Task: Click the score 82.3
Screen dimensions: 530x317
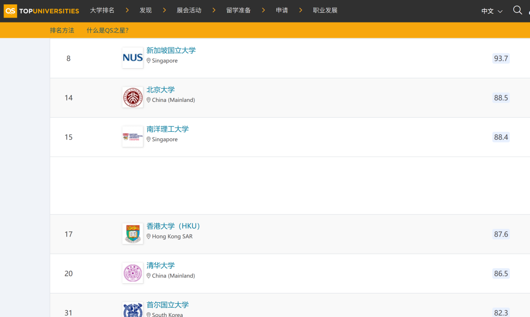Action: 501,312
